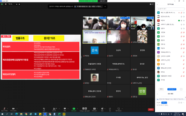
Task: Click the blue Mute All button
Action: (172, 89)
